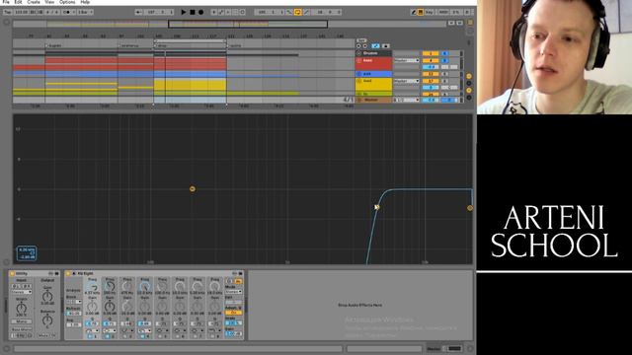Arm the Arrangement Record button
This screenshot has height=355, width=632.
click(200, 12)
